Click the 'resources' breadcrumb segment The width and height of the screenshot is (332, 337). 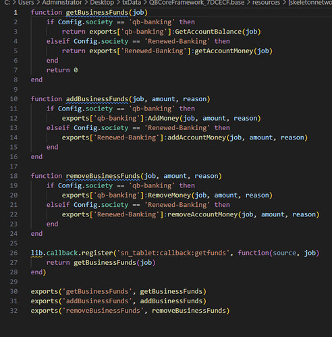(266, 3)
